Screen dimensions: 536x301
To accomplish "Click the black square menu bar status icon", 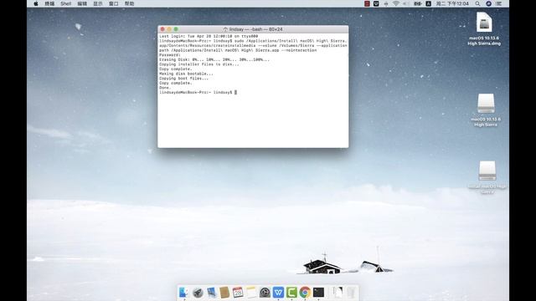I will 376,3.
